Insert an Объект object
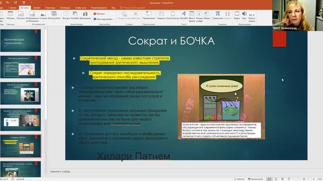The width and height of the screenshot is (323, 181). tap(207, 16)
